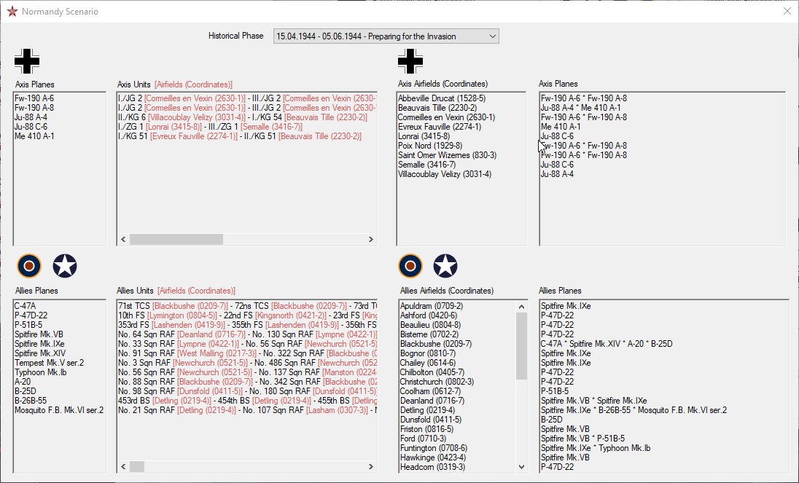Select the single Mosquito F.B. Mk.VI ser.2 row
The width and height of the screenshot is (799, 483).
pyautogui.click(x=60, y=410)
